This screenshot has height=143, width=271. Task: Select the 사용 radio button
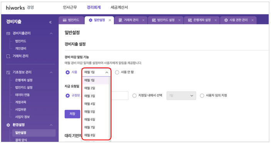tap(67, 72)
